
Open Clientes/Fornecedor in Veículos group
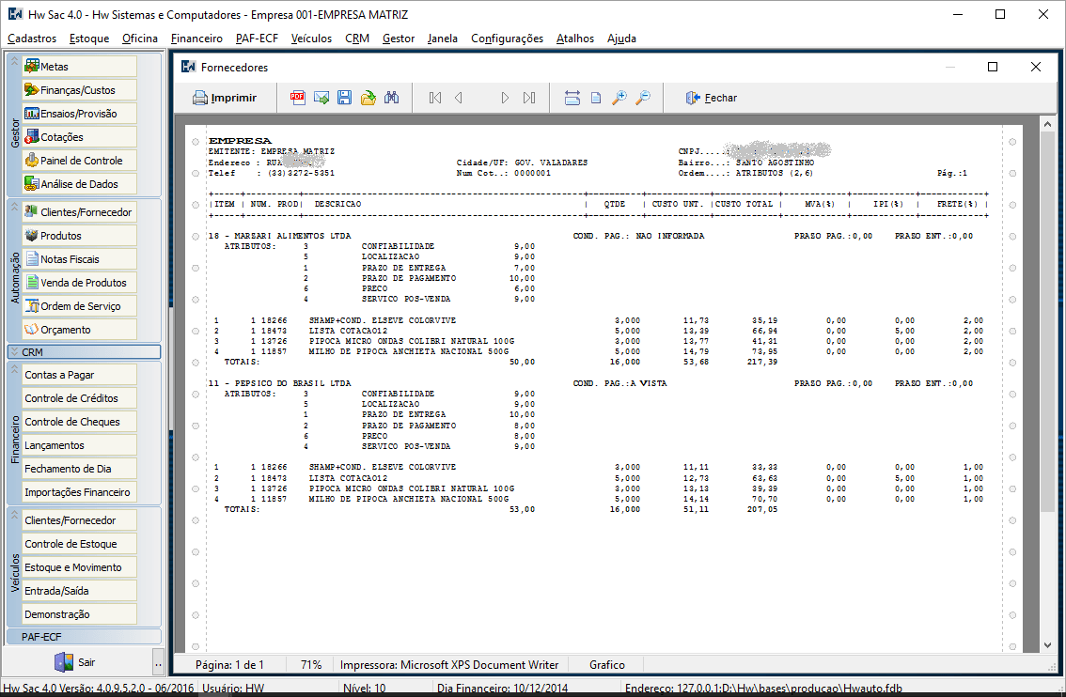(80, 520)
